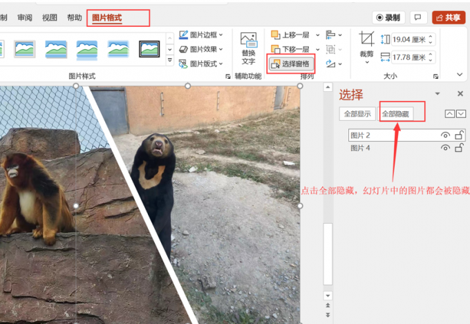Toggle the 选择窗格 selection pane button
470x324 pixels.
pos(291,64)
